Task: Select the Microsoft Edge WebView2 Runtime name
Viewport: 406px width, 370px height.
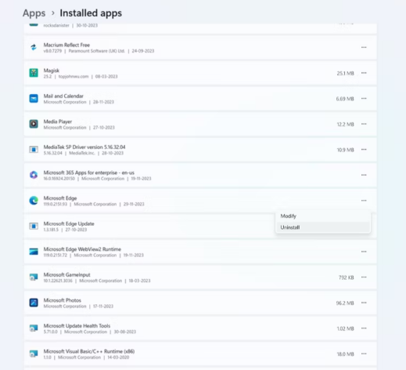Action: tap(82, 249)
